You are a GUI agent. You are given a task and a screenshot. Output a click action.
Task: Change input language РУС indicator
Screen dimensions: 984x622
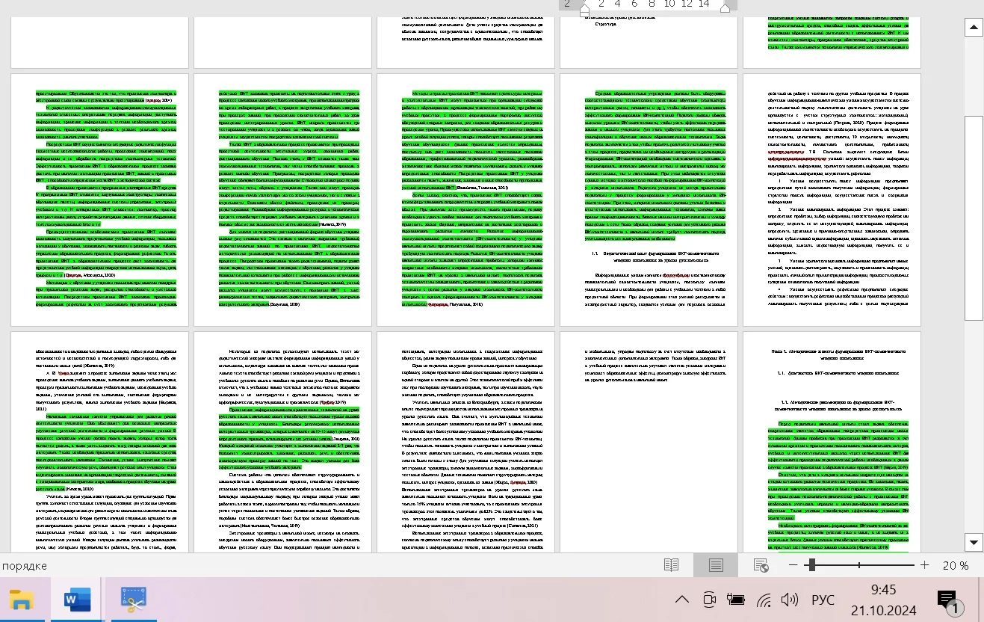pyautogui.click(x=823, y=600)
